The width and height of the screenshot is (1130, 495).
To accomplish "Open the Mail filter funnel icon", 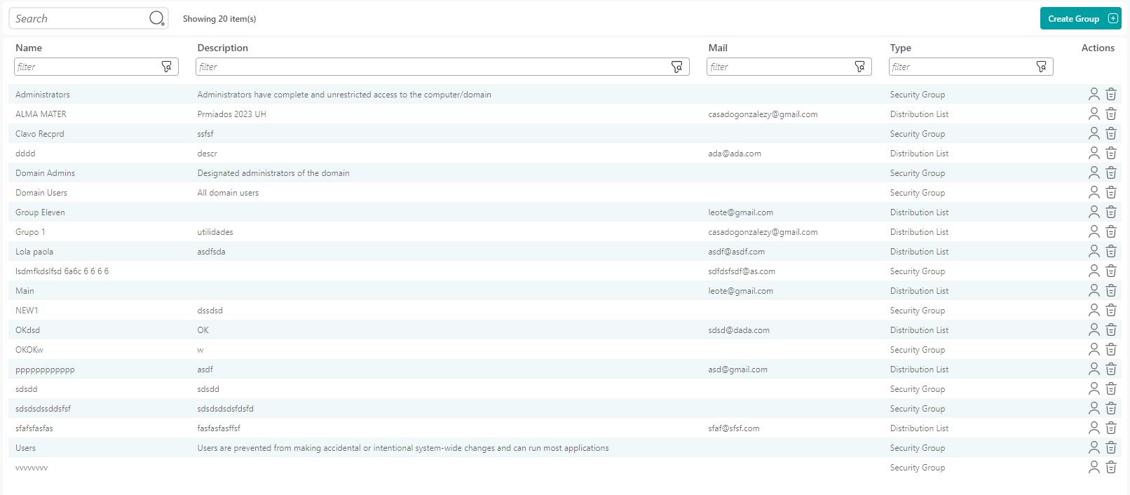I will pos(860,67).
